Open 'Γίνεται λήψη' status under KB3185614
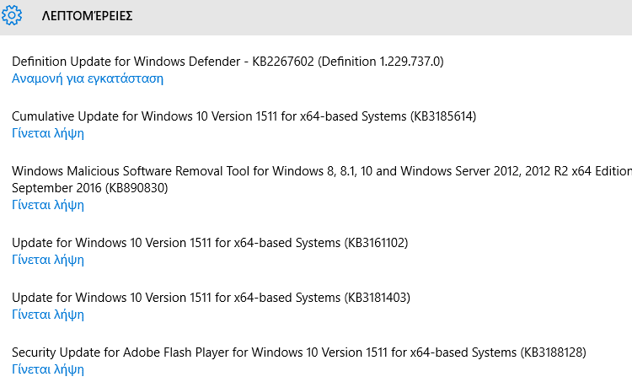 (48, 133)
